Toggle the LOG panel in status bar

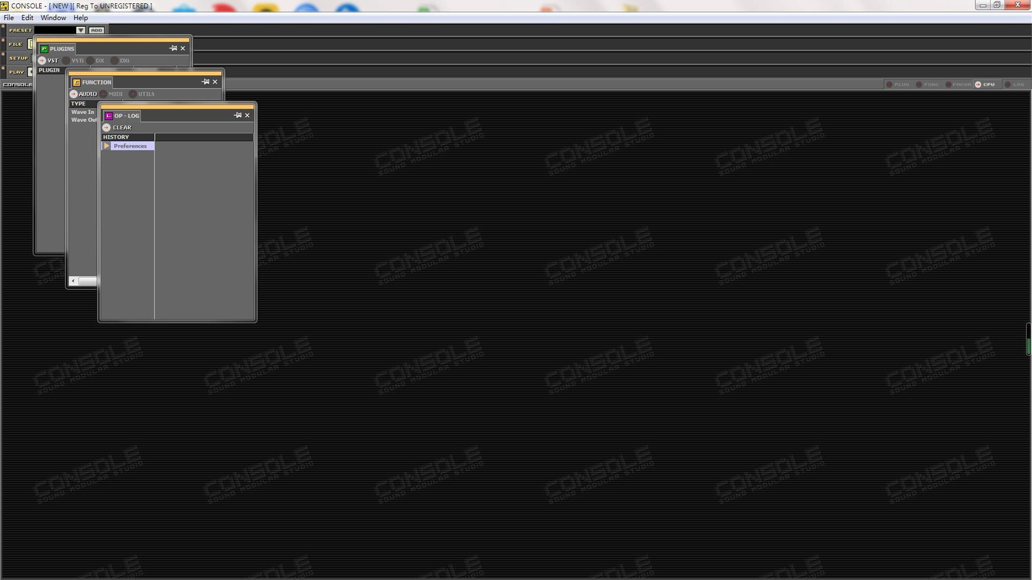pyautogui.click(x=1014, y=84)
